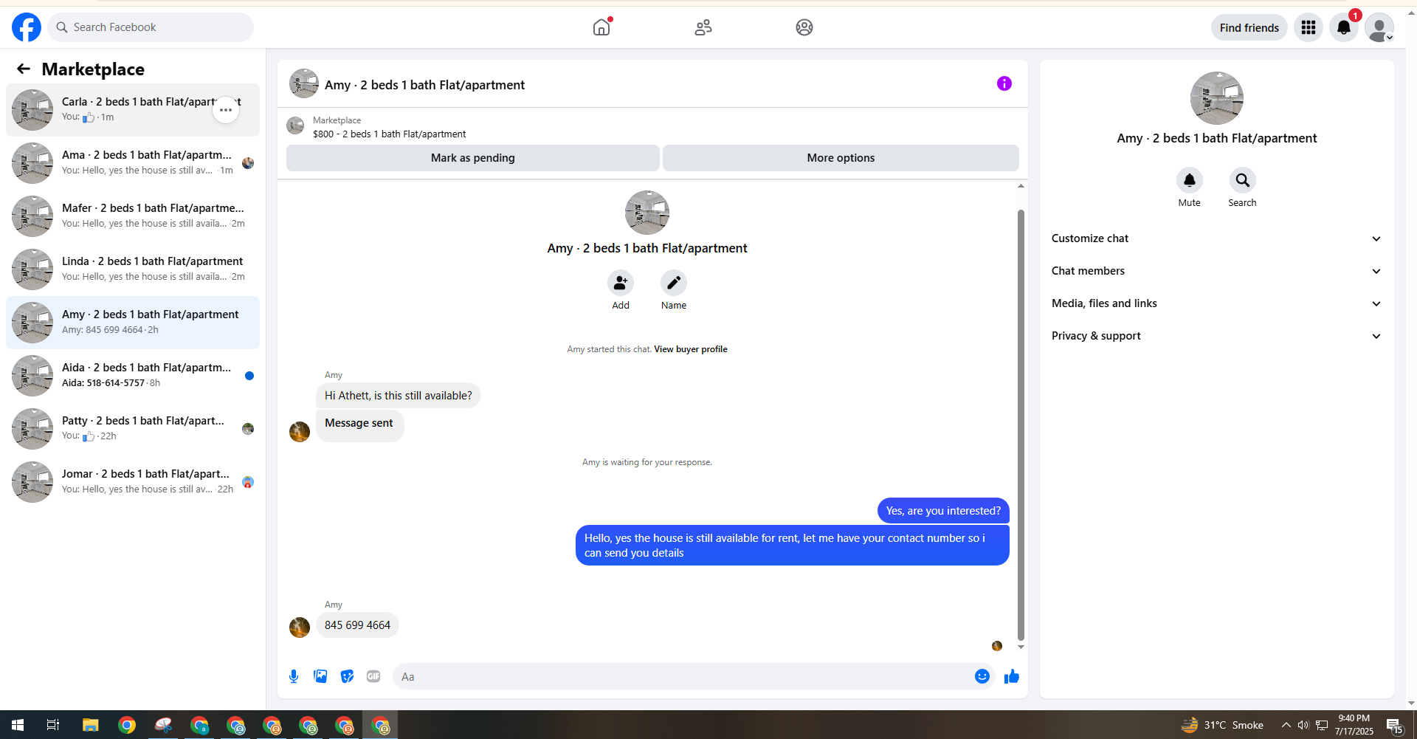Open the View buyer profile link

[x=691, y=349]
